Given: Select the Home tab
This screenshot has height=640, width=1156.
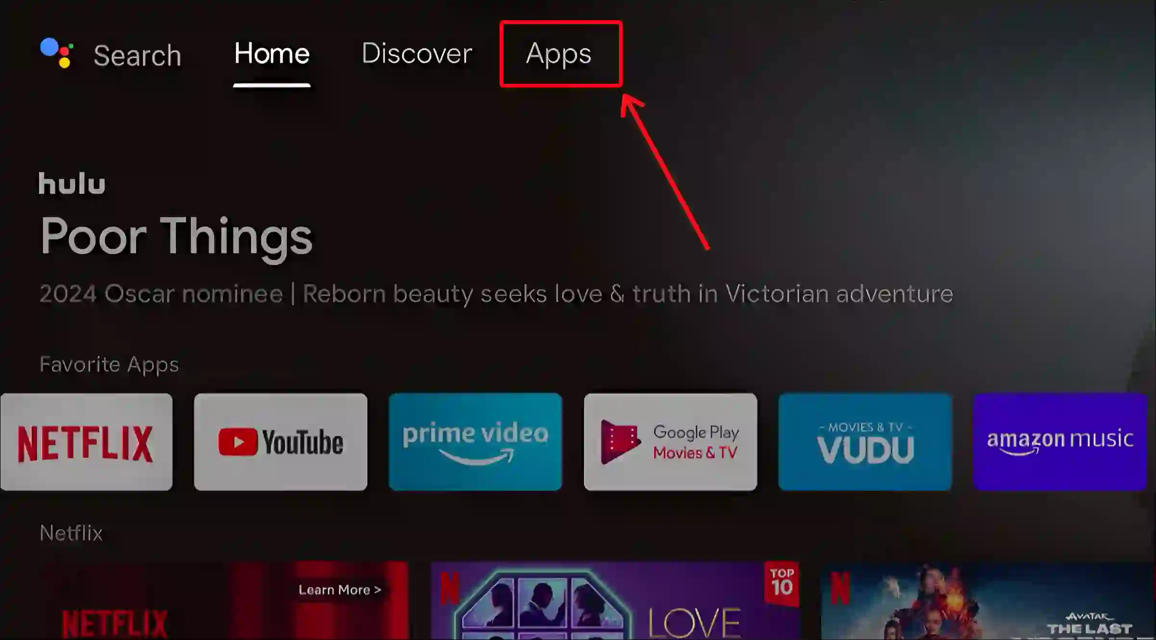Looking at the screenshot, I should [271, 53].
